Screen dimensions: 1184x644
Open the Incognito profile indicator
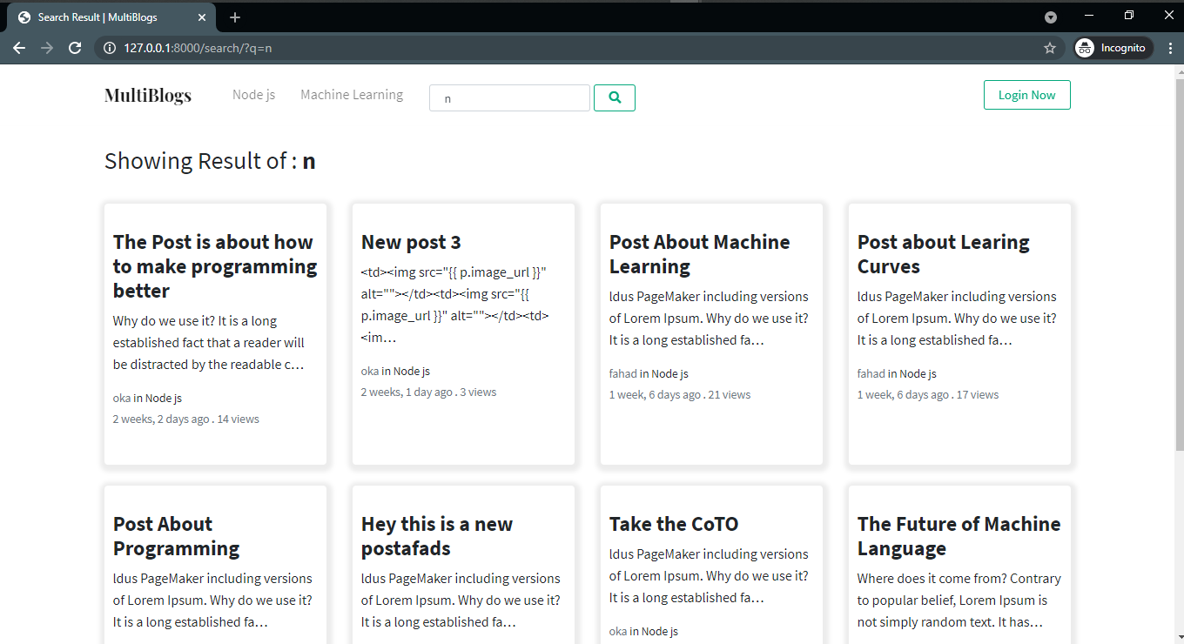tap(1113, 48)
